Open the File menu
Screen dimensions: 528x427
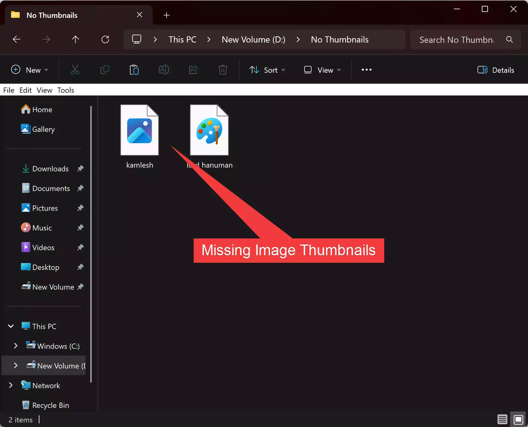(9, 90)
